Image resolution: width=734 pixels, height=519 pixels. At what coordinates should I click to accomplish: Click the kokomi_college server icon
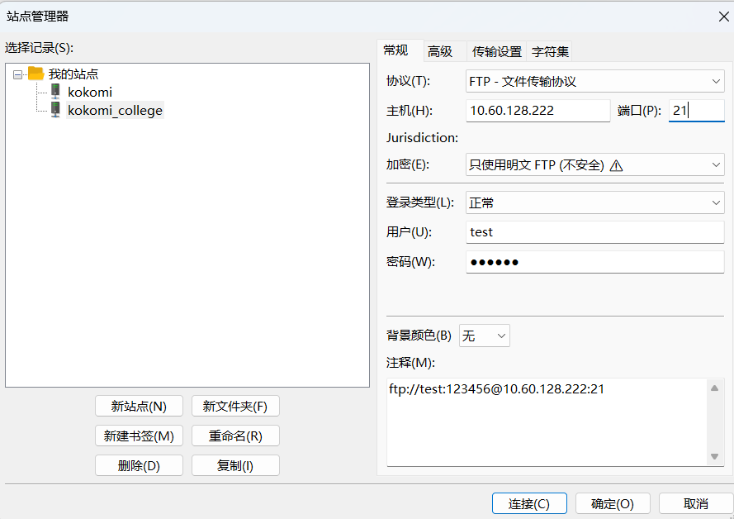(x=55, y=110)
